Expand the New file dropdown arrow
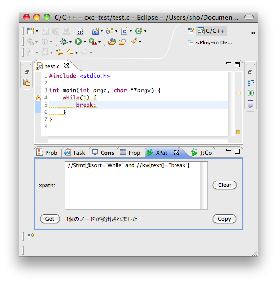Screen dimensions: 277x283 pos(37,31)
